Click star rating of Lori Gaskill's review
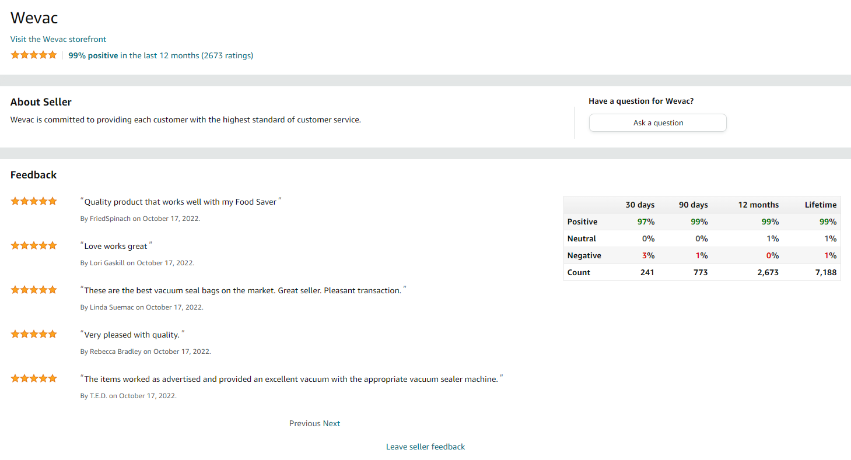Image resolution: width=851 pixels, height=460 pixels. click(34, 246)
